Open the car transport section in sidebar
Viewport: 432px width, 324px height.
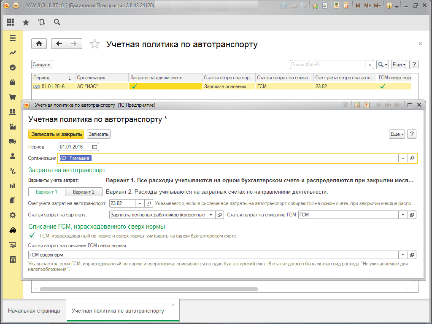coord(13,230)
